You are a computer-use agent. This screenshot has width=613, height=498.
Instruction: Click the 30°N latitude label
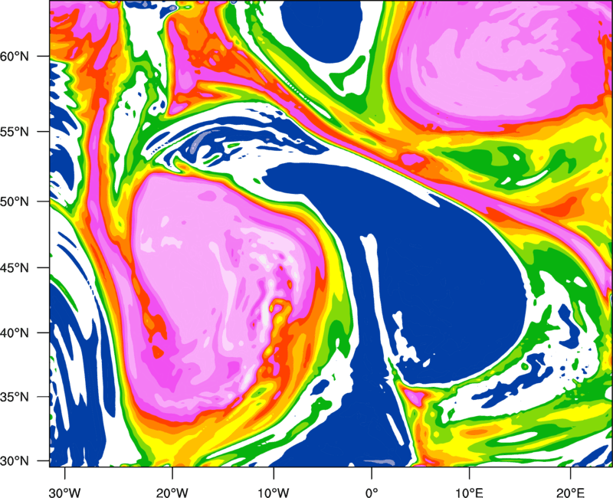click(x=15, y=461)
